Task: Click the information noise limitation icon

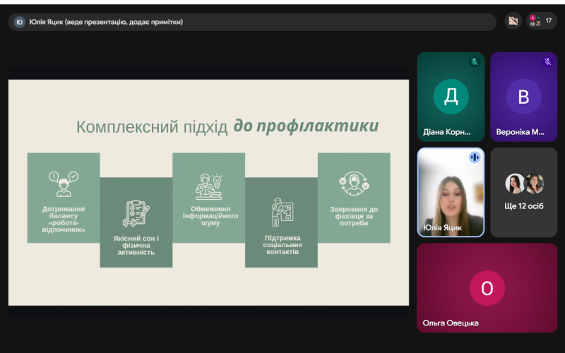Action: click(x=208, y=185)
